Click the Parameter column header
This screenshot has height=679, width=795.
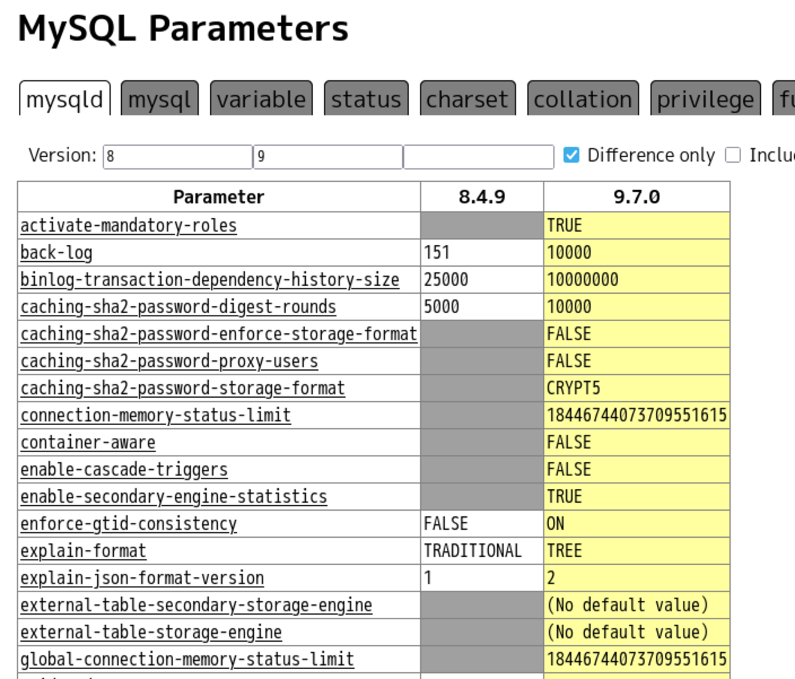[x=219, y=197]
